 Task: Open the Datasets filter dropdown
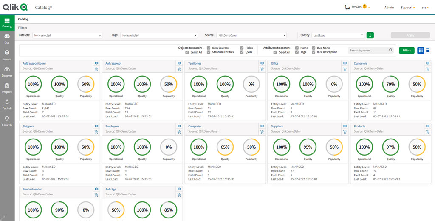[68, 35]
